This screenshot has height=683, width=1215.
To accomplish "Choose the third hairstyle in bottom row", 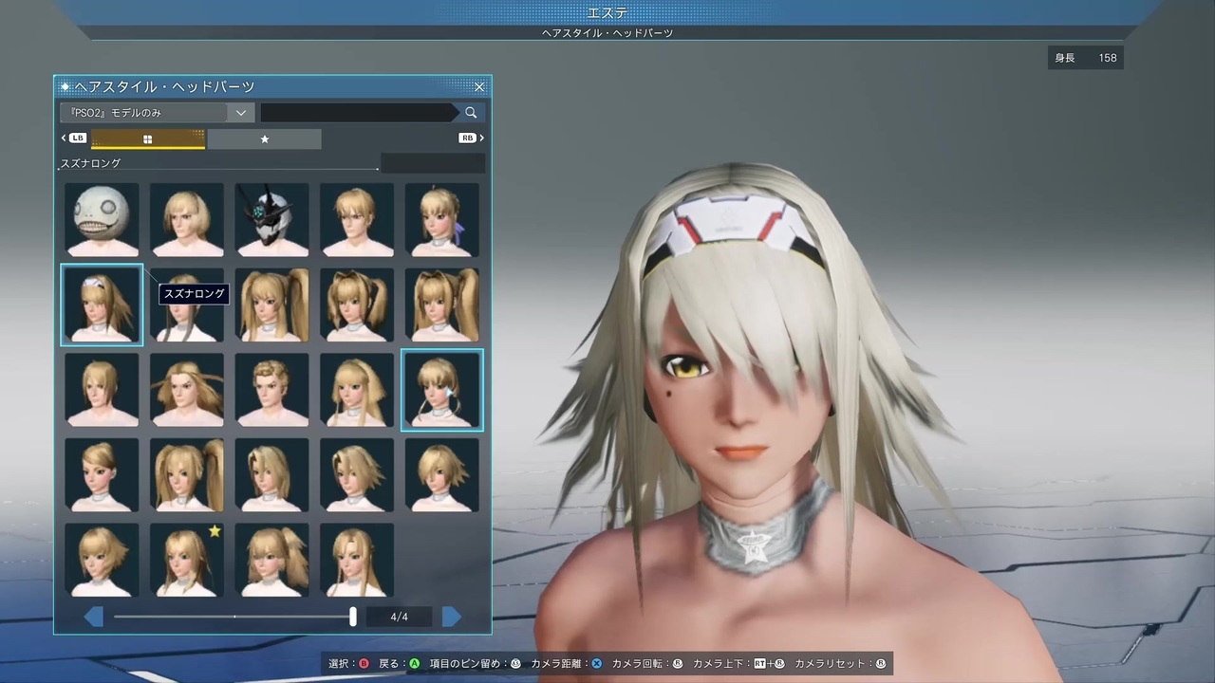I will pyautogui.click(x=271, y=560).
